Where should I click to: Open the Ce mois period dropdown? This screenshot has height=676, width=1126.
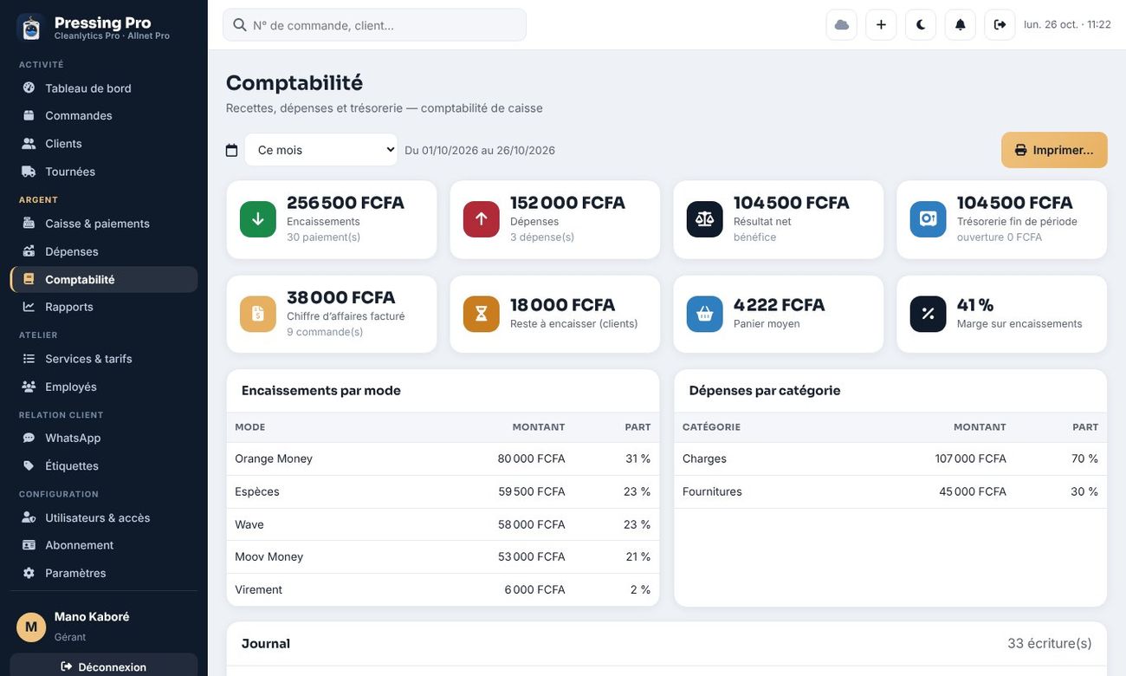click(321, 150)
